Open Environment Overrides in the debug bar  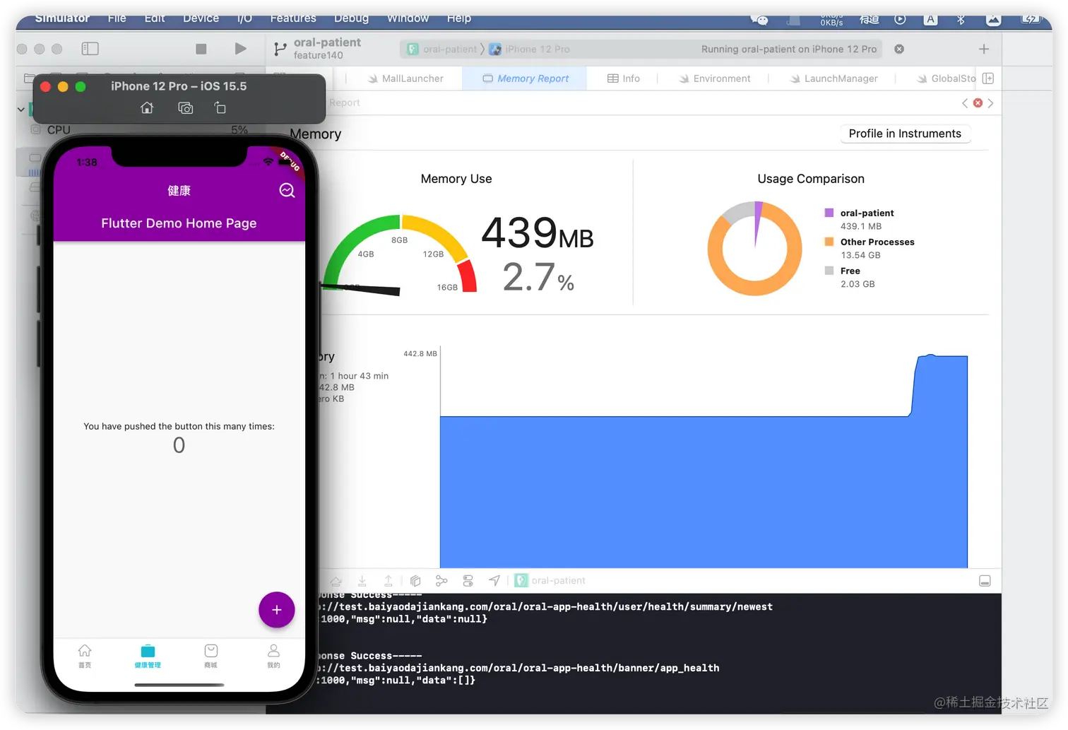[468, 581]
